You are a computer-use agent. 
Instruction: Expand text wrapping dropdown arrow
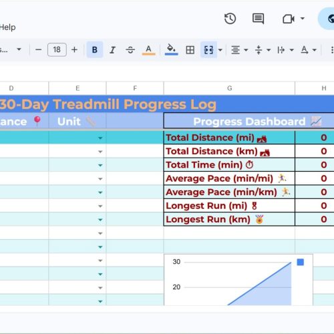point(292,50)
